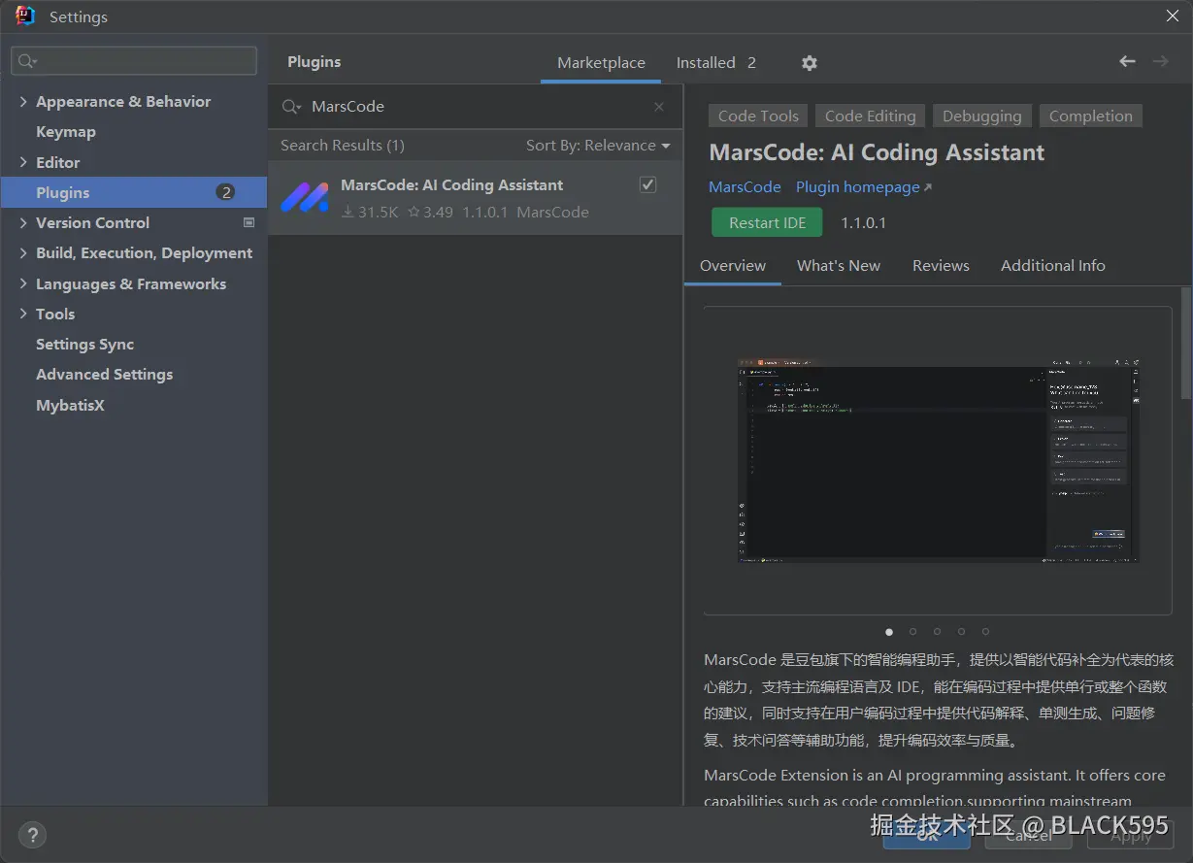
Task: Switch to the Installed tab
Action: (x=715, y=63)
